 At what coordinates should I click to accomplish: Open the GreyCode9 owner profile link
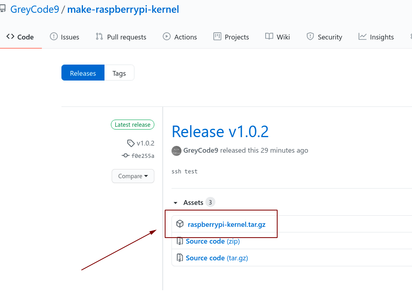[35, 10]
